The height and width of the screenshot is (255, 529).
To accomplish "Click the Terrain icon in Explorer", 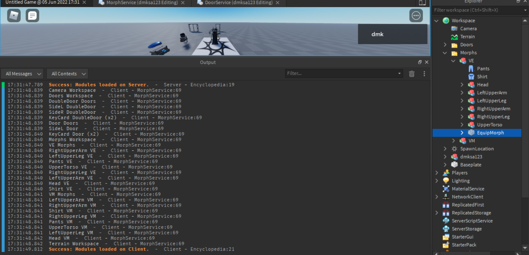I will tap(455, 37).
